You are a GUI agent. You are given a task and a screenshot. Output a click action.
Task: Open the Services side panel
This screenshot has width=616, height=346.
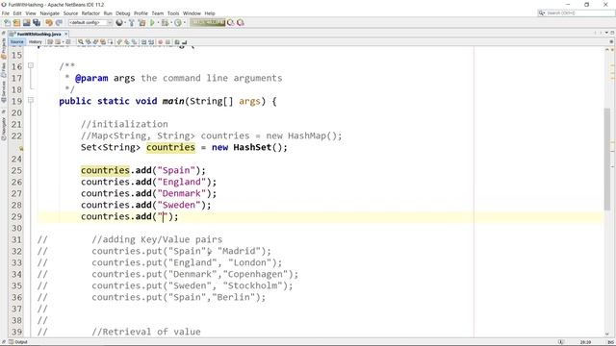pos(4,92)
